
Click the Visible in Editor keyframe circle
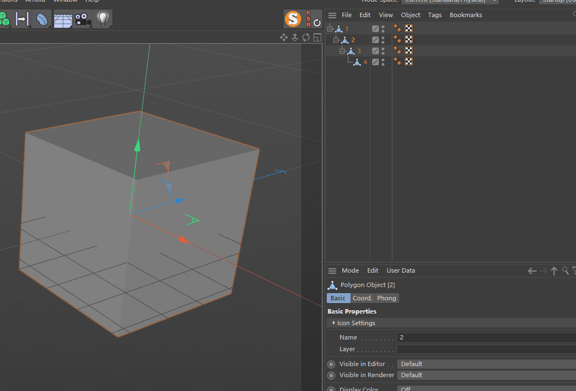point(331,364)
